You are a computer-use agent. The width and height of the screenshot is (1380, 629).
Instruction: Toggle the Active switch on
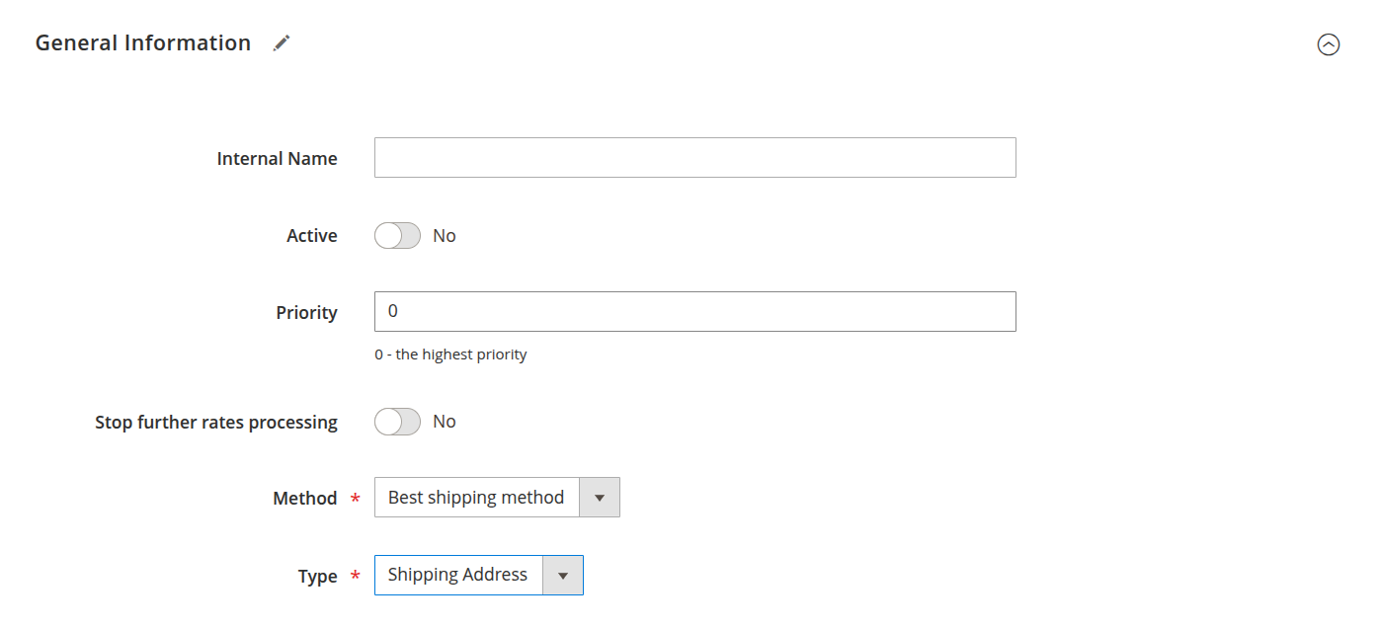click(397, 235)
